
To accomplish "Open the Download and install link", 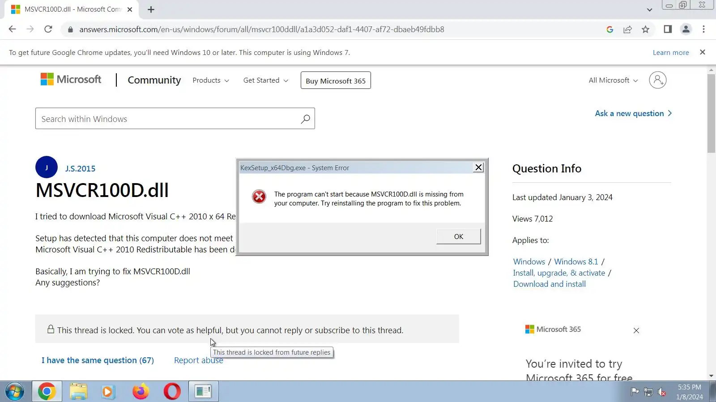I will 550,284.
